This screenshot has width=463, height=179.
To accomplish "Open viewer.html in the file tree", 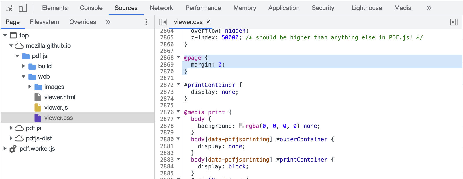I will click(60, 97).
